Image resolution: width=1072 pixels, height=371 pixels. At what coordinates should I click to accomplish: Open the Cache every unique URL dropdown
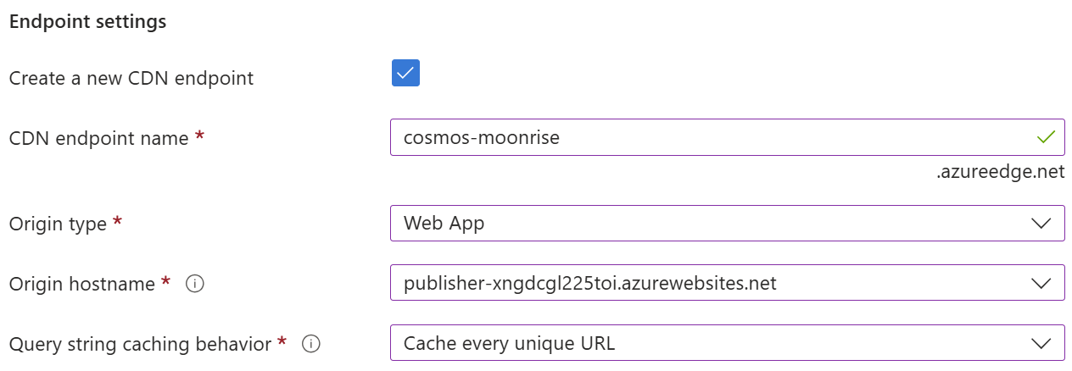(x=728, y=343)
